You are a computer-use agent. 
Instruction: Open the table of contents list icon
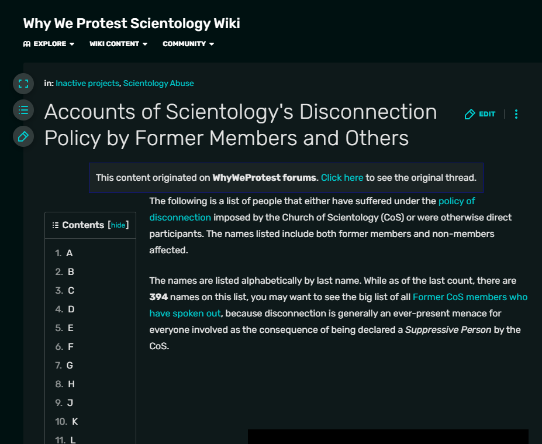(x=23, y=109)
